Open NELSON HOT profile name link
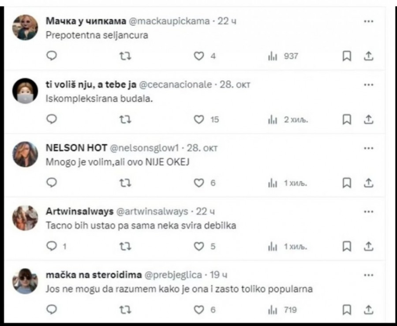The height and width of the screenshot is (326, 397). click(76, 148)
